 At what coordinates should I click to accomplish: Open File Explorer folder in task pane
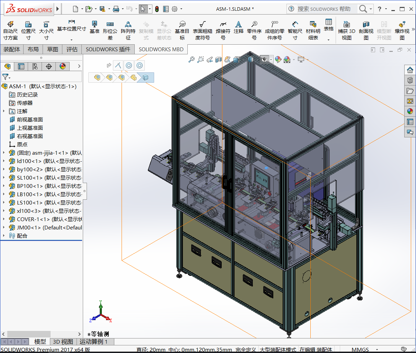[x=410, y=91]
